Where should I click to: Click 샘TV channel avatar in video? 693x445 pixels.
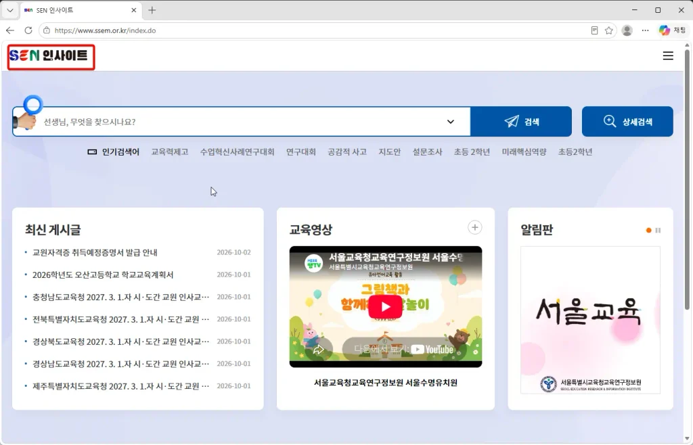coord(314,264)
